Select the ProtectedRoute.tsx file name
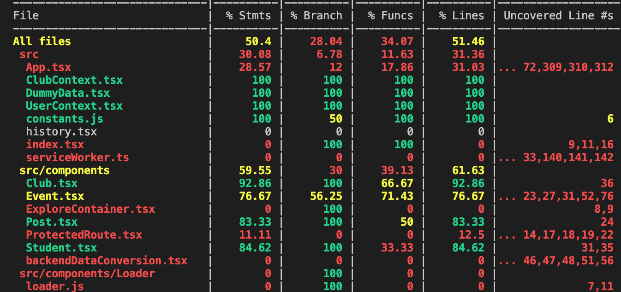This screenshot has width=621, height=292. tap(84, 235)
